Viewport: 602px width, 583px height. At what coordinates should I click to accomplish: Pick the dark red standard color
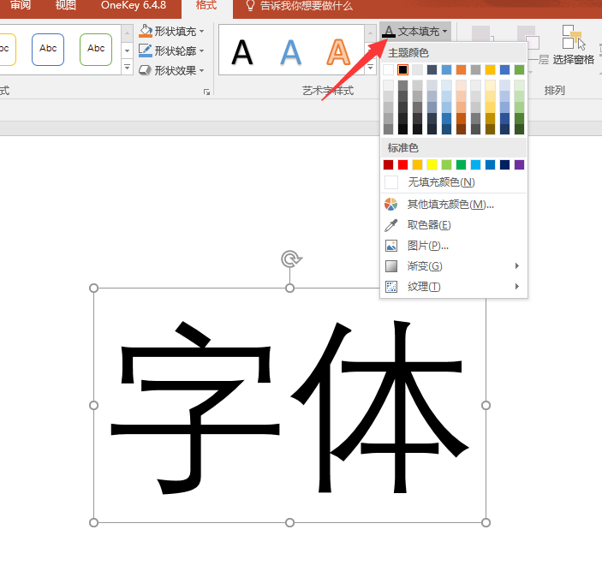click(x=388, y=164)
